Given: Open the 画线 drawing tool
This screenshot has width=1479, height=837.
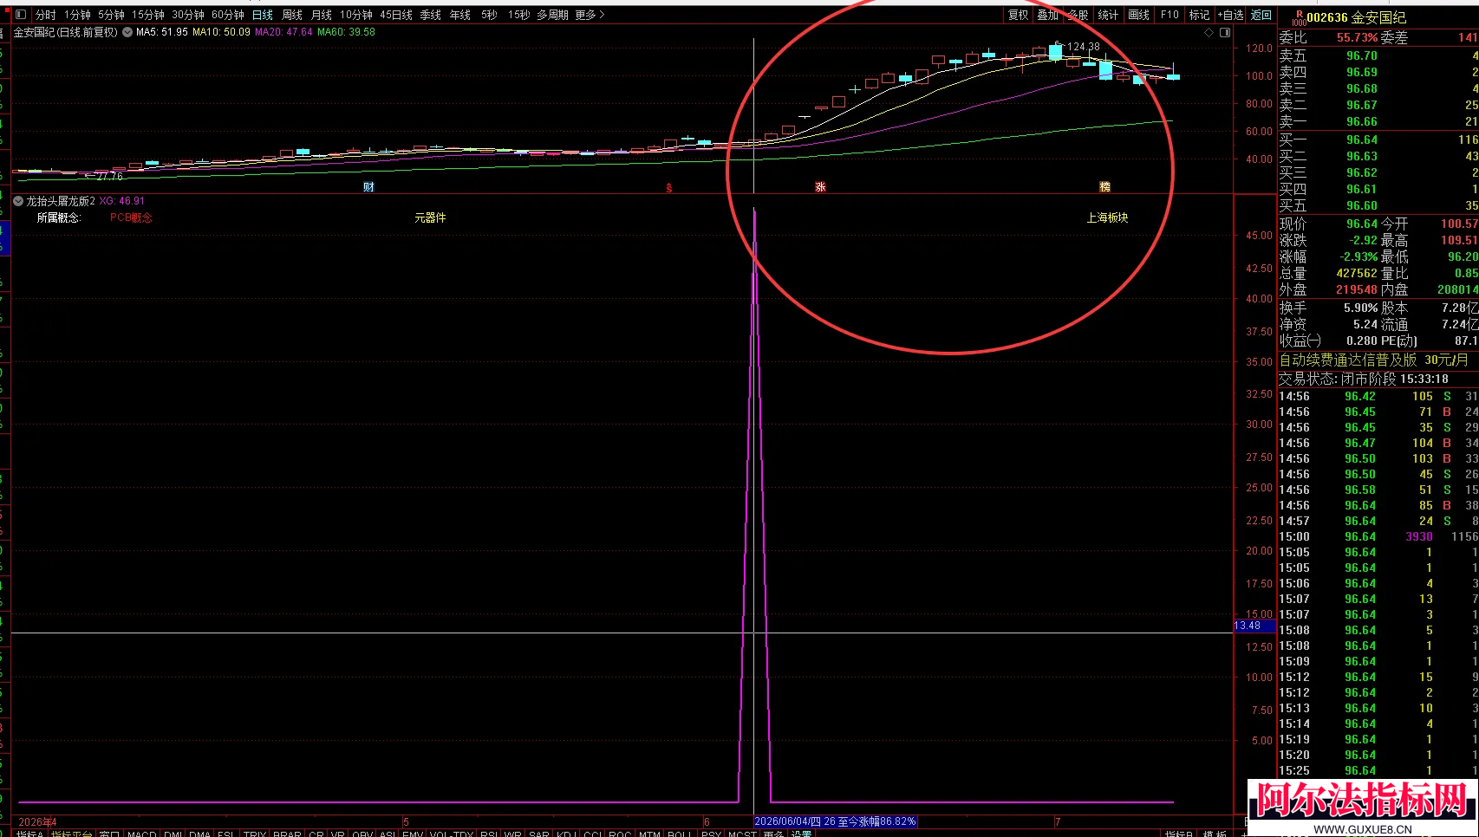Looking at the screenshot, I should (1138, 15).
